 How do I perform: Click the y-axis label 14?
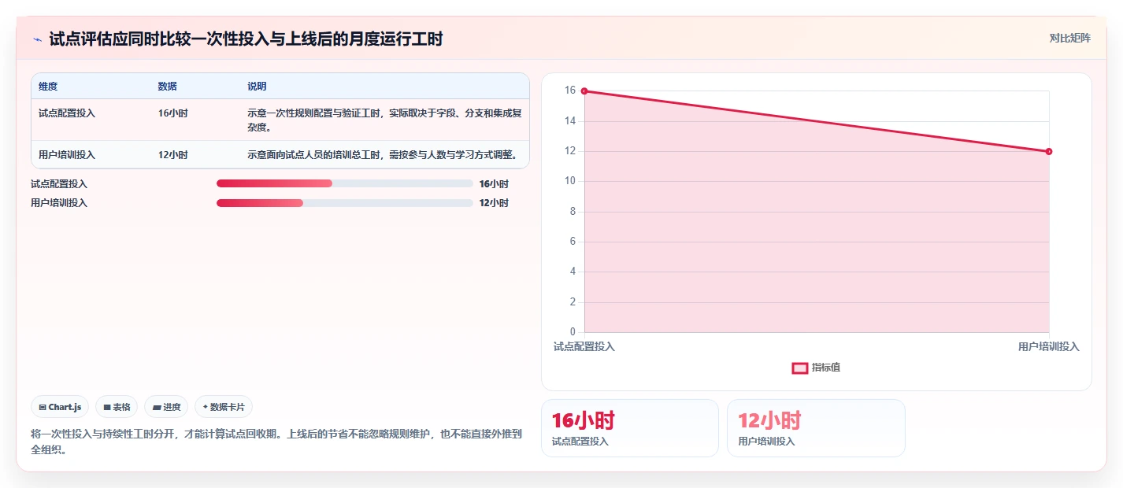570,121
